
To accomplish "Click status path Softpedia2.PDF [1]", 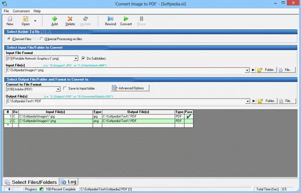I will point(106,189).
